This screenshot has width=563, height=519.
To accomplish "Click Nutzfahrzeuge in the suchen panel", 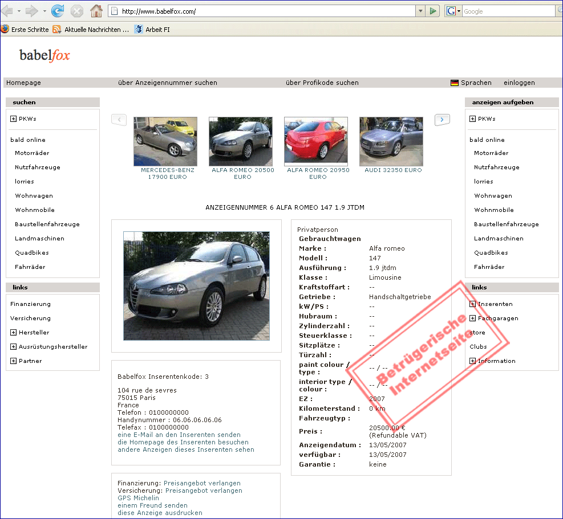I will click(38, 167).
